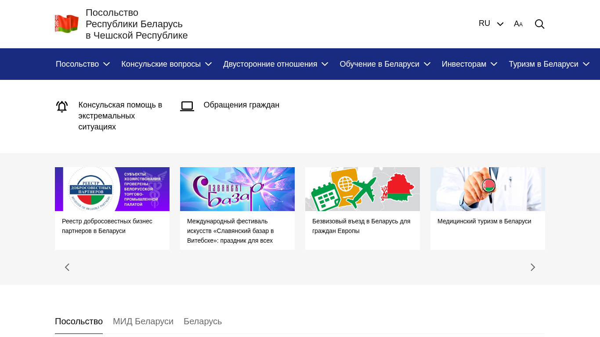The height and width of the screenshot is (337, 600).
Task: Switch to the Беларусь tab
Action: point(202,321)
